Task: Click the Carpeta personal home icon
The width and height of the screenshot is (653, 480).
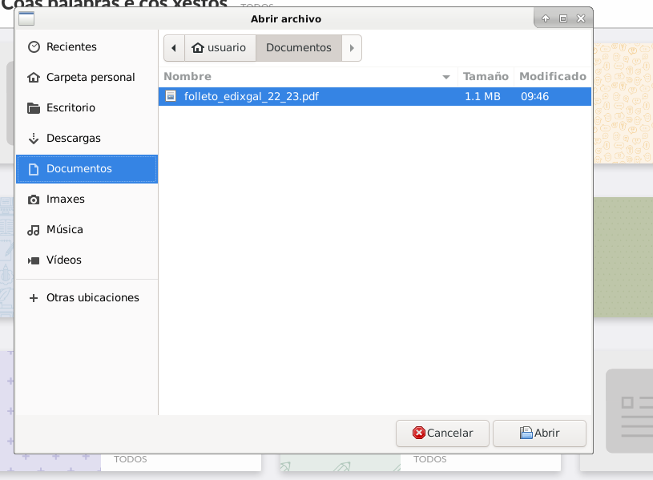Action: point(34,78)
